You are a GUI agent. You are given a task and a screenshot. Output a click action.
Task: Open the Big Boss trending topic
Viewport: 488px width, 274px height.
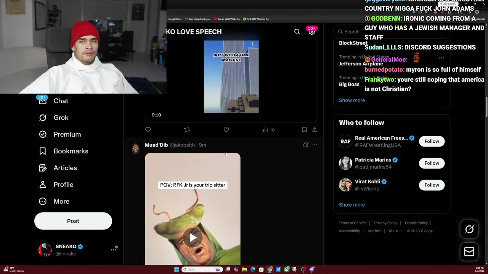[349, 84]
